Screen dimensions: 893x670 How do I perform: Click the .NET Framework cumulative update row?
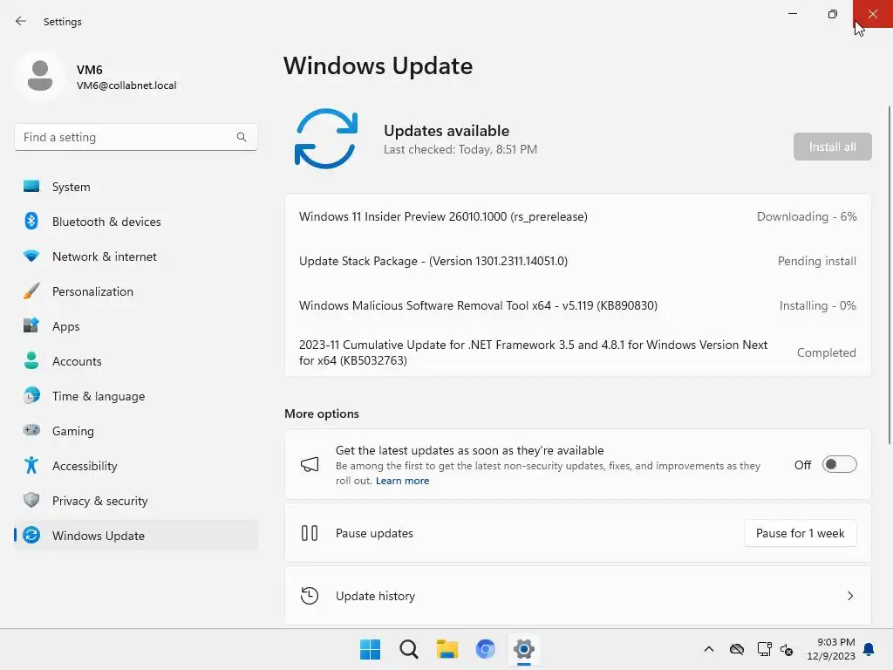[x=577, y=352]
